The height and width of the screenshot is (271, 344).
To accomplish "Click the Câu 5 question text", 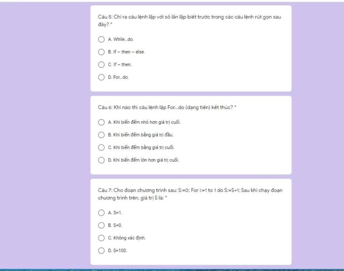I will [x=189, y=21].
